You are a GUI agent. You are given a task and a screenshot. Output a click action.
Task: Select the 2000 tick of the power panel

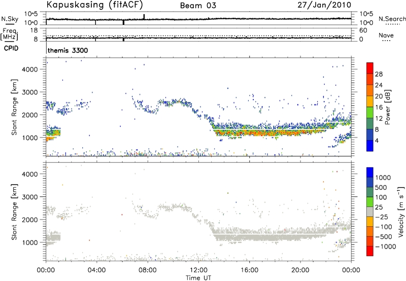tap(30, 115)
